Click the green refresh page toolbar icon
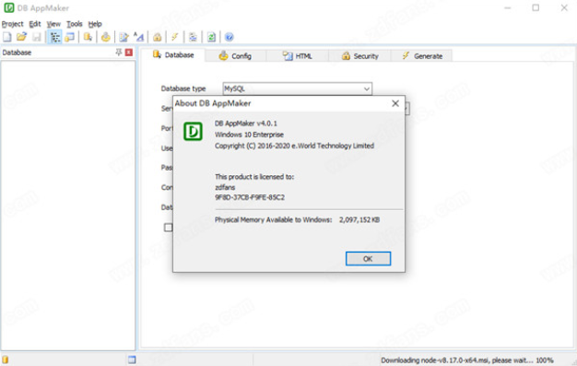This screenshot has width=577, height=366. click(211, 37)
